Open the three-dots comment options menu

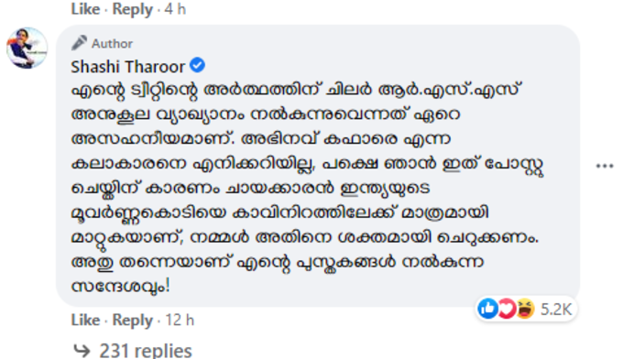(x=605, y=166)
